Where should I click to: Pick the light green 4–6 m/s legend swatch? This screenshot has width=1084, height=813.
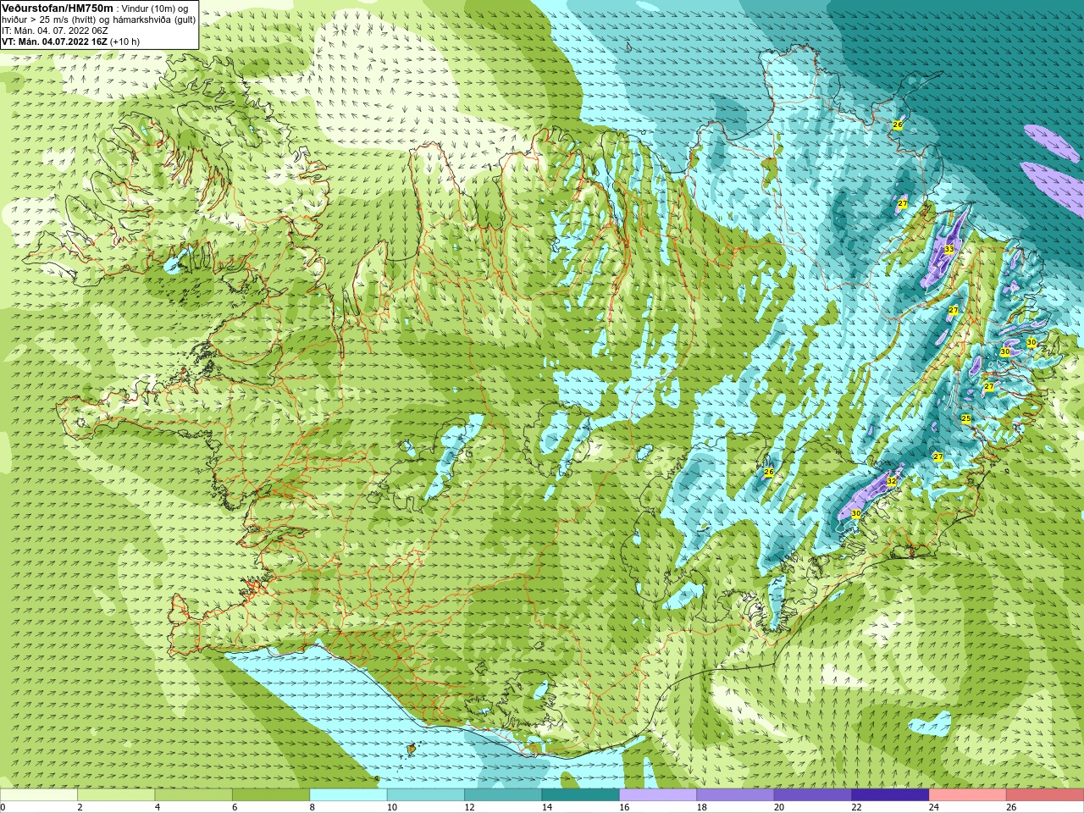pos(194,795)
